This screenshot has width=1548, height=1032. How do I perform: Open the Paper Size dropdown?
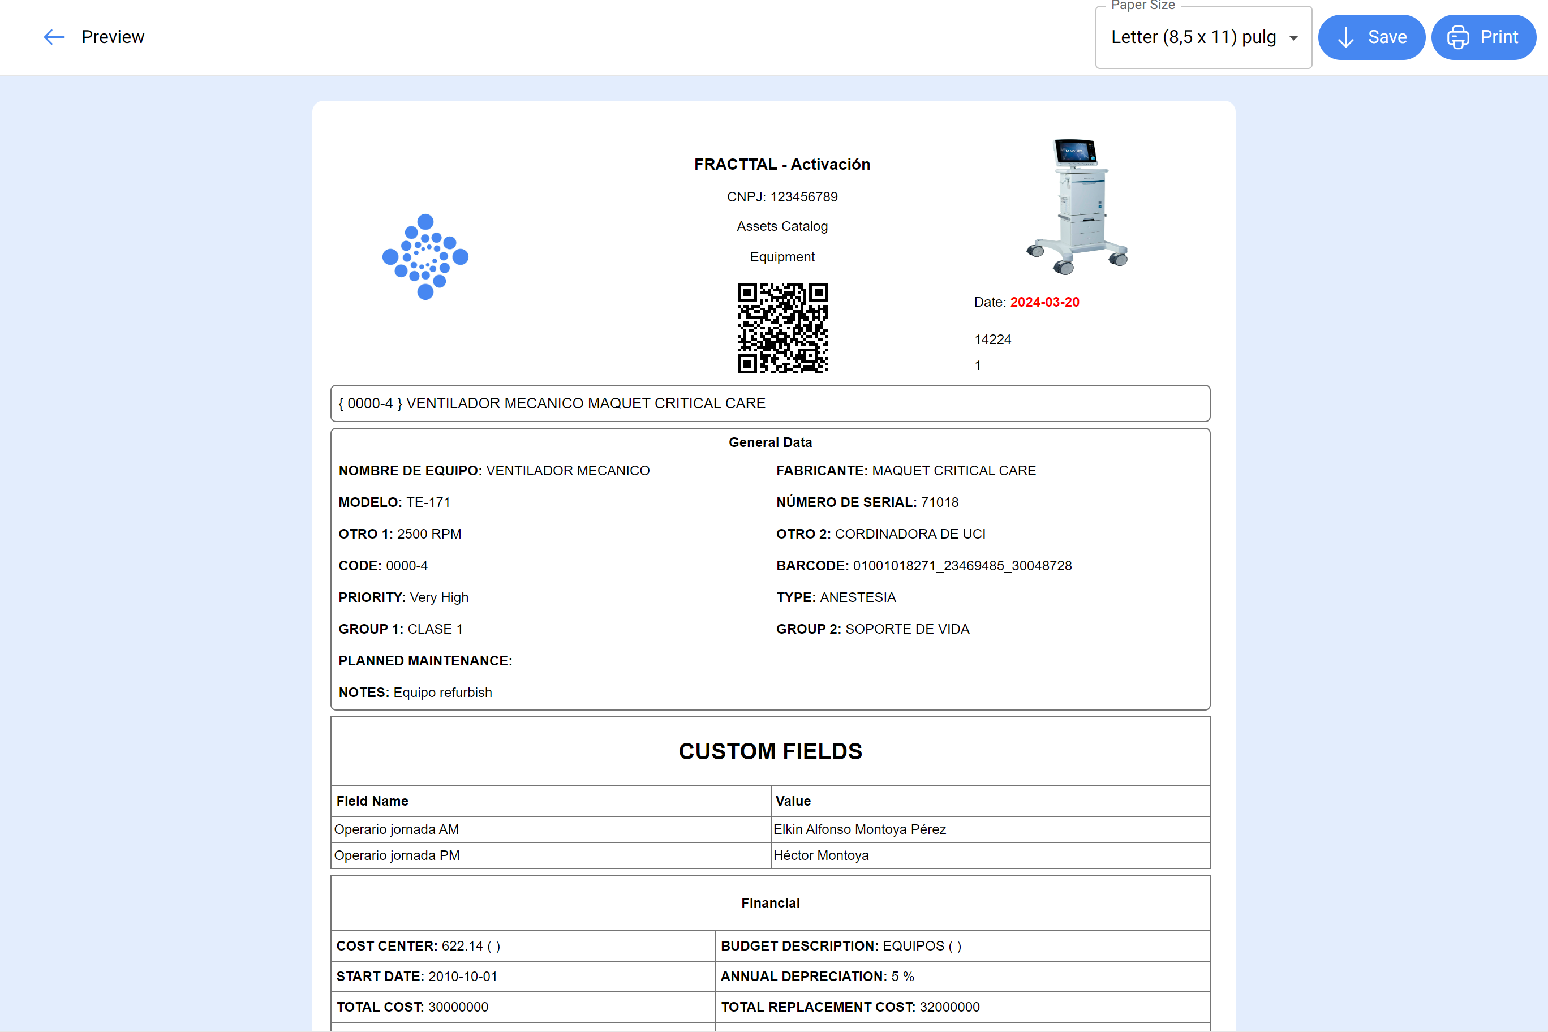[1203, 37]
